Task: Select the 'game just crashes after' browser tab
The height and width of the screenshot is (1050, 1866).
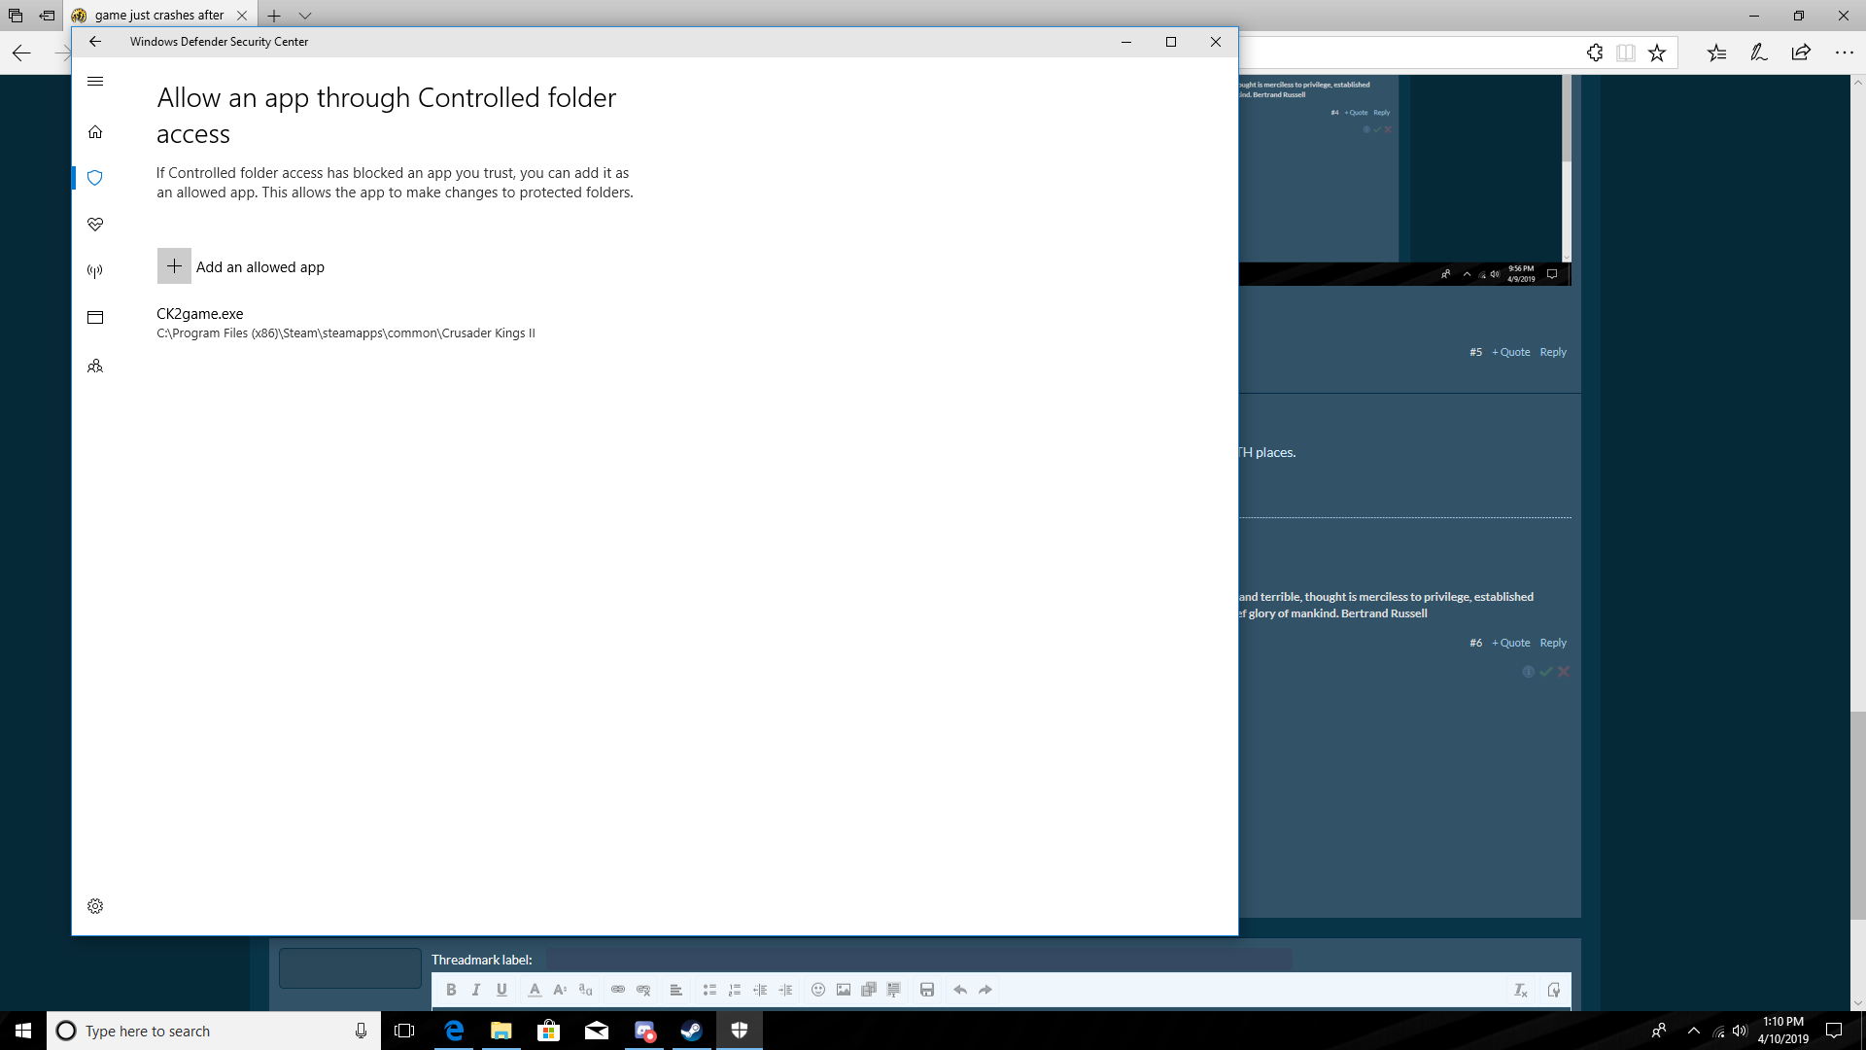Action: (160, 15)
